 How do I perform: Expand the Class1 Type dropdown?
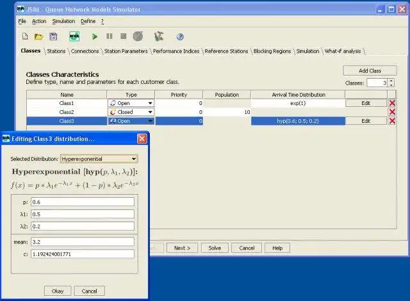point(150,103)
